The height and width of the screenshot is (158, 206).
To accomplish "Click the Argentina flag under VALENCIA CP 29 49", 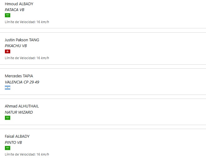I will pyautogui.click(x=7, y=88).
